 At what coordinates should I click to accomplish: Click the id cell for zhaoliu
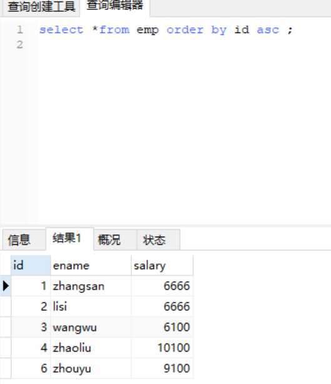[x=31, y=348]
